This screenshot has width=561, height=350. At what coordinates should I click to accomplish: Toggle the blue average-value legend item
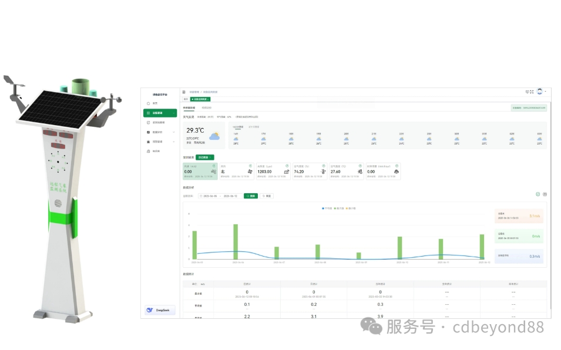[x=327, y=208]
